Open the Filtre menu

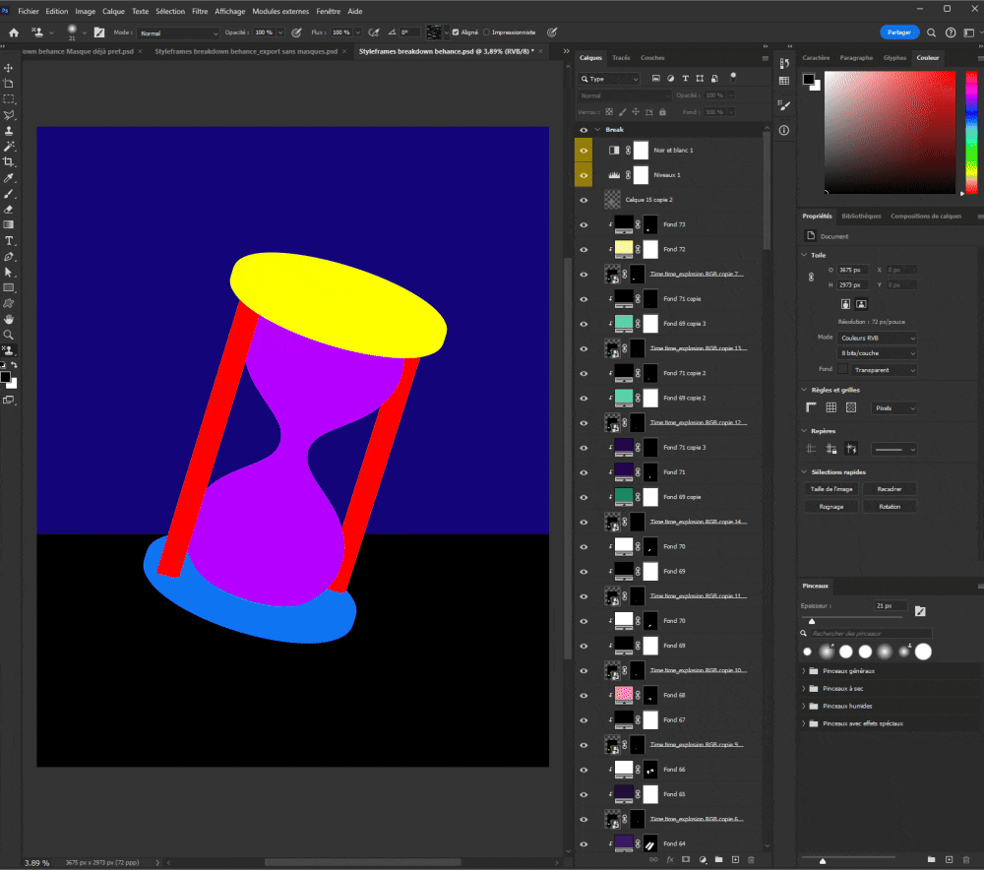tap(200, 11)
